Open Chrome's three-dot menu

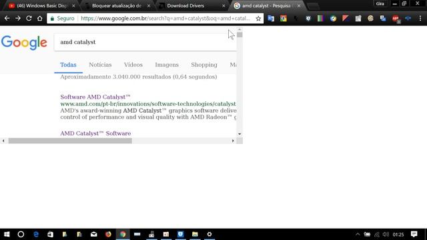click(x=420, y=18)
